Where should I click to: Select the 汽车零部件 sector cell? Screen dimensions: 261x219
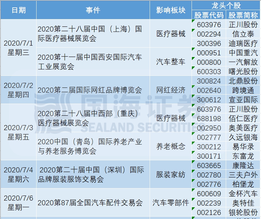pos(171,203)
